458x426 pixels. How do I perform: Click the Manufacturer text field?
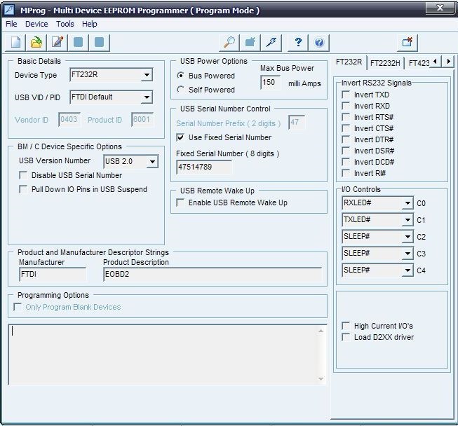tap(53, 274)
